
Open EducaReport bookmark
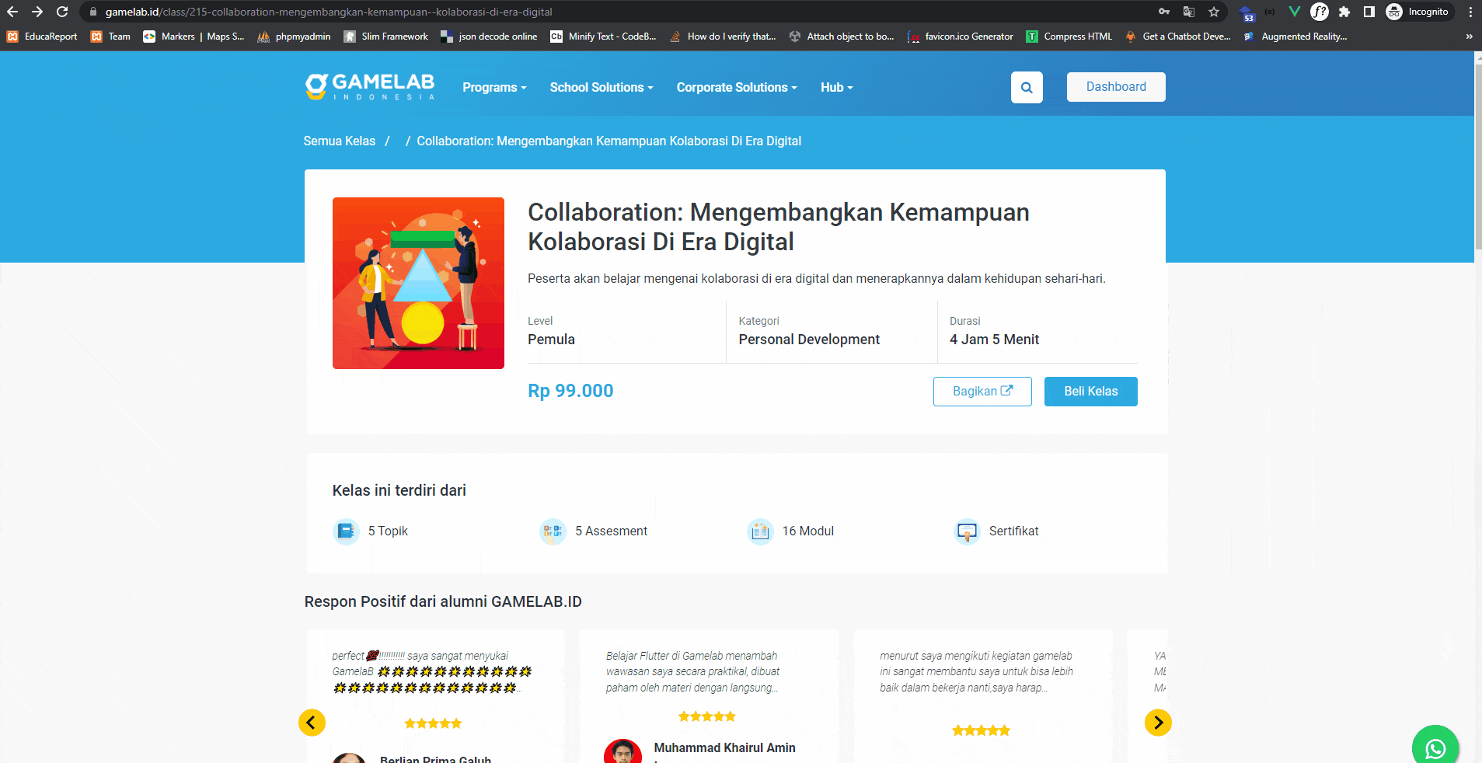point(42,37)
